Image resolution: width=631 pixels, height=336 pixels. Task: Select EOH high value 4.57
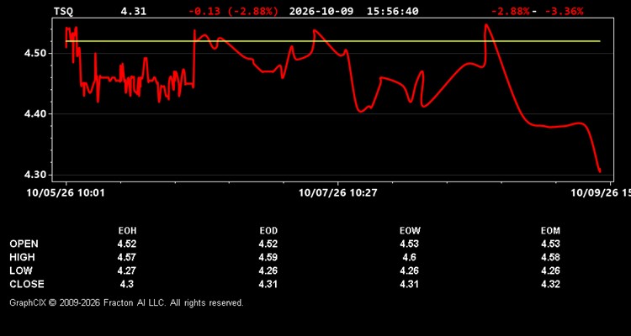pyautogui.click(x=127, y=257)
